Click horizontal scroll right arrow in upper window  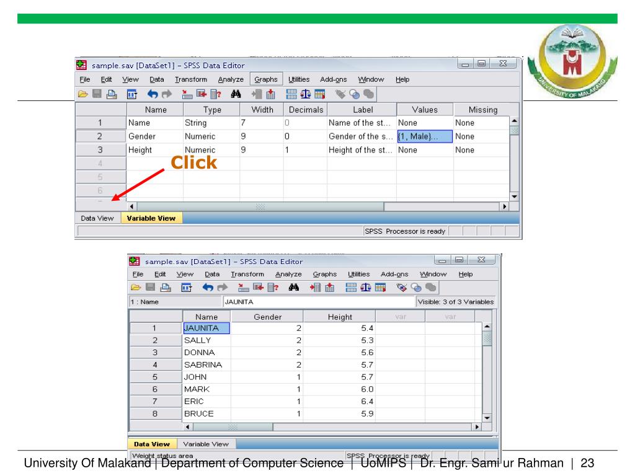504,206
